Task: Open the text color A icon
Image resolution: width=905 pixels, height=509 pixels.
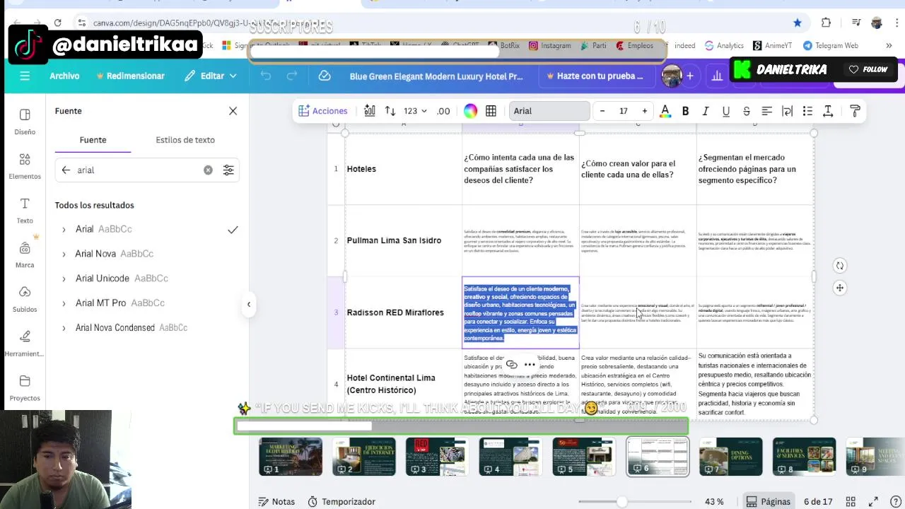Action: pos(665,111)
